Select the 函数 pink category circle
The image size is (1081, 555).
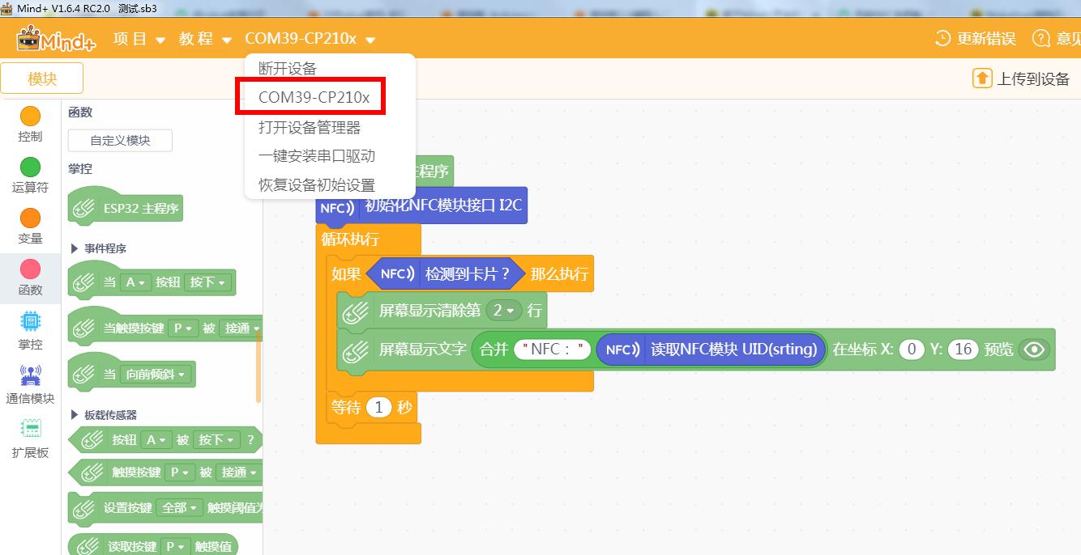[x=30, y=269]
